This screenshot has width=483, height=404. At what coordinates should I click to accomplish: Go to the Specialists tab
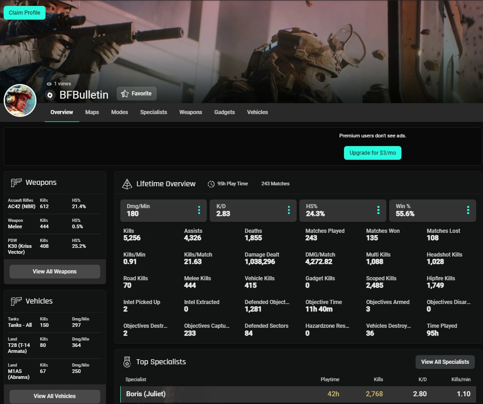[x=154, y=112]
